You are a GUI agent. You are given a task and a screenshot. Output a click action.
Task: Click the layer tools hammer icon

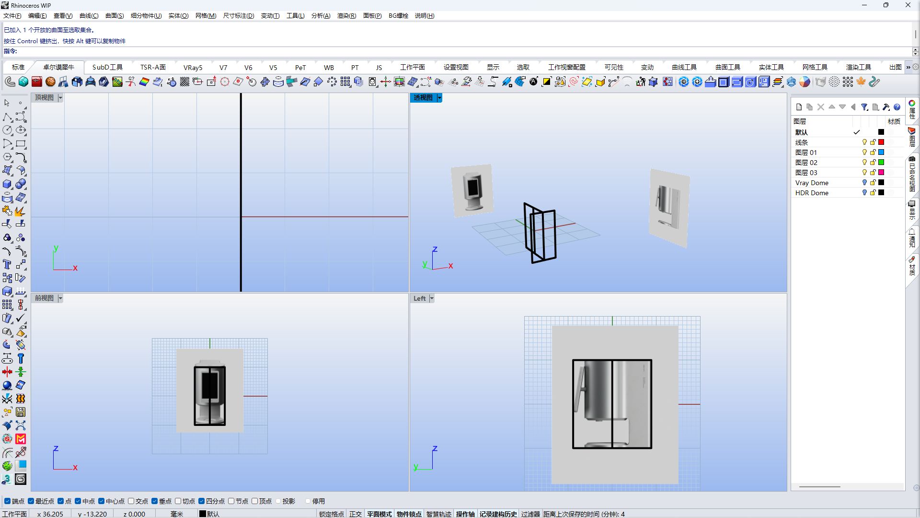coord(886,107)
